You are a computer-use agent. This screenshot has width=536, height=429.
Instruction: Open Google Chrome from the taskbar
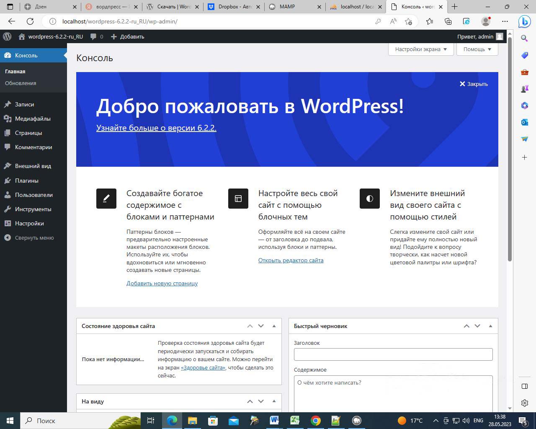pyautogui.click(x=316, y=421)
